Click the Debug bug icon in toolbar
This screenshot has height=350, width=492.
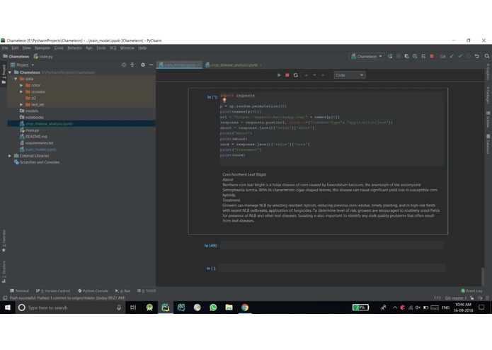399,56
